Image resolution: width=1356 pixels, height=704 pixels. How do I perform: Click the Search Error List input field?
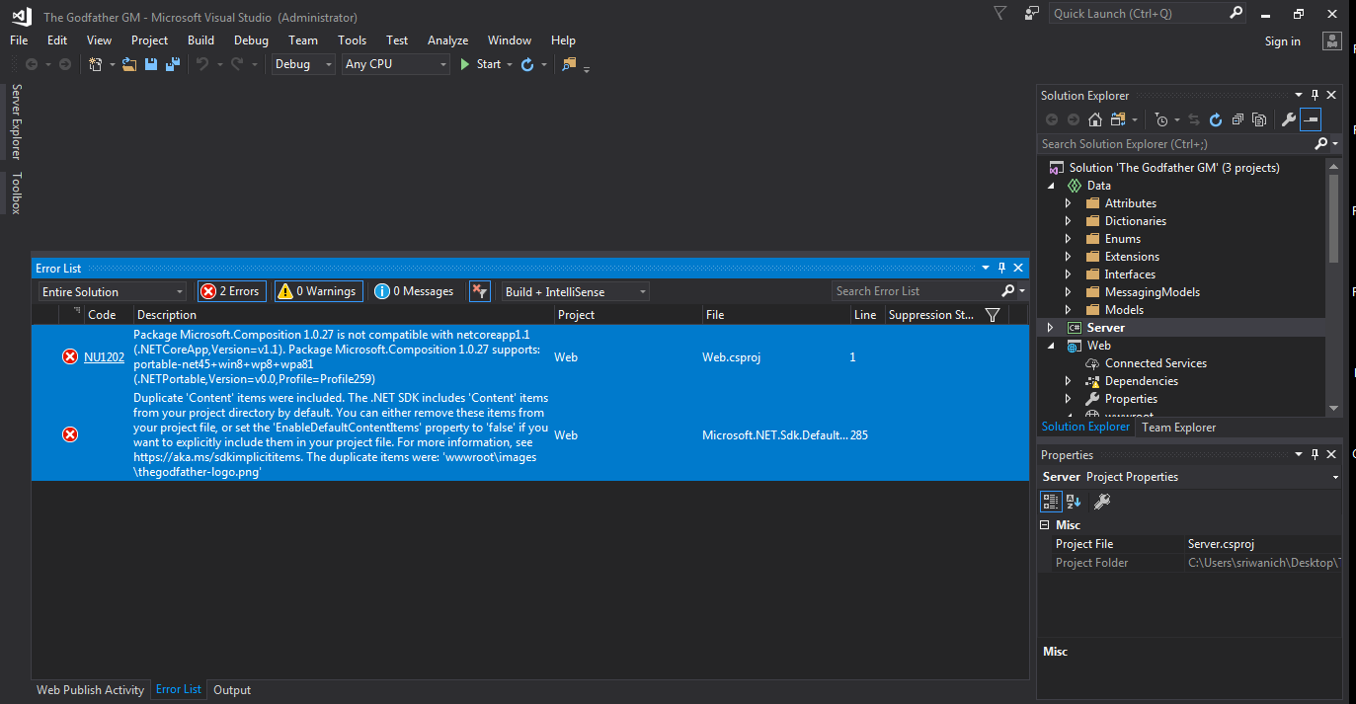tap(916, 291)
